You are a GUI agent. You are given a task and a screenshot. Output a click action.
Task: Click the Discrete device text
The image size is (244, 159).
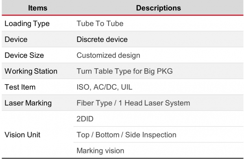click(x=102, y=39)
